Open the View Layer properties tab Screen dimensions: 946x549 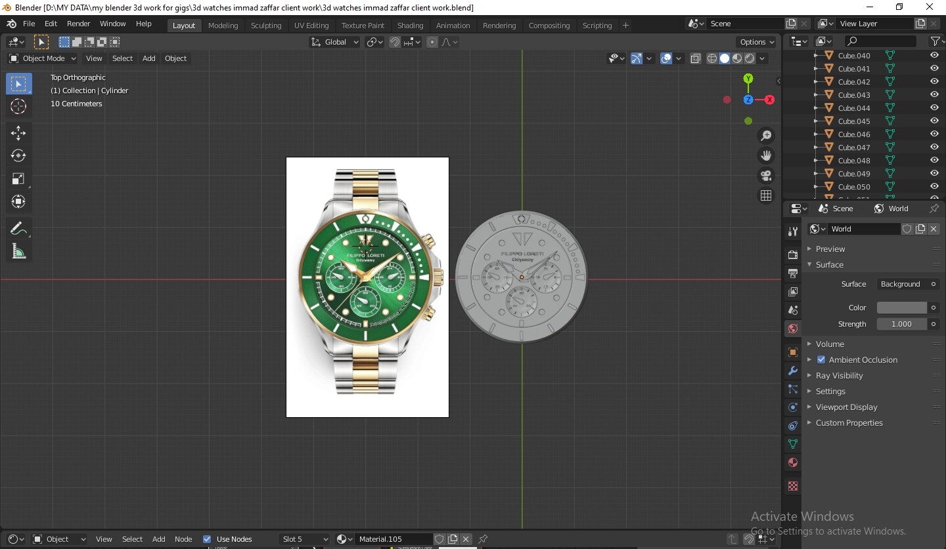(793, 291)
